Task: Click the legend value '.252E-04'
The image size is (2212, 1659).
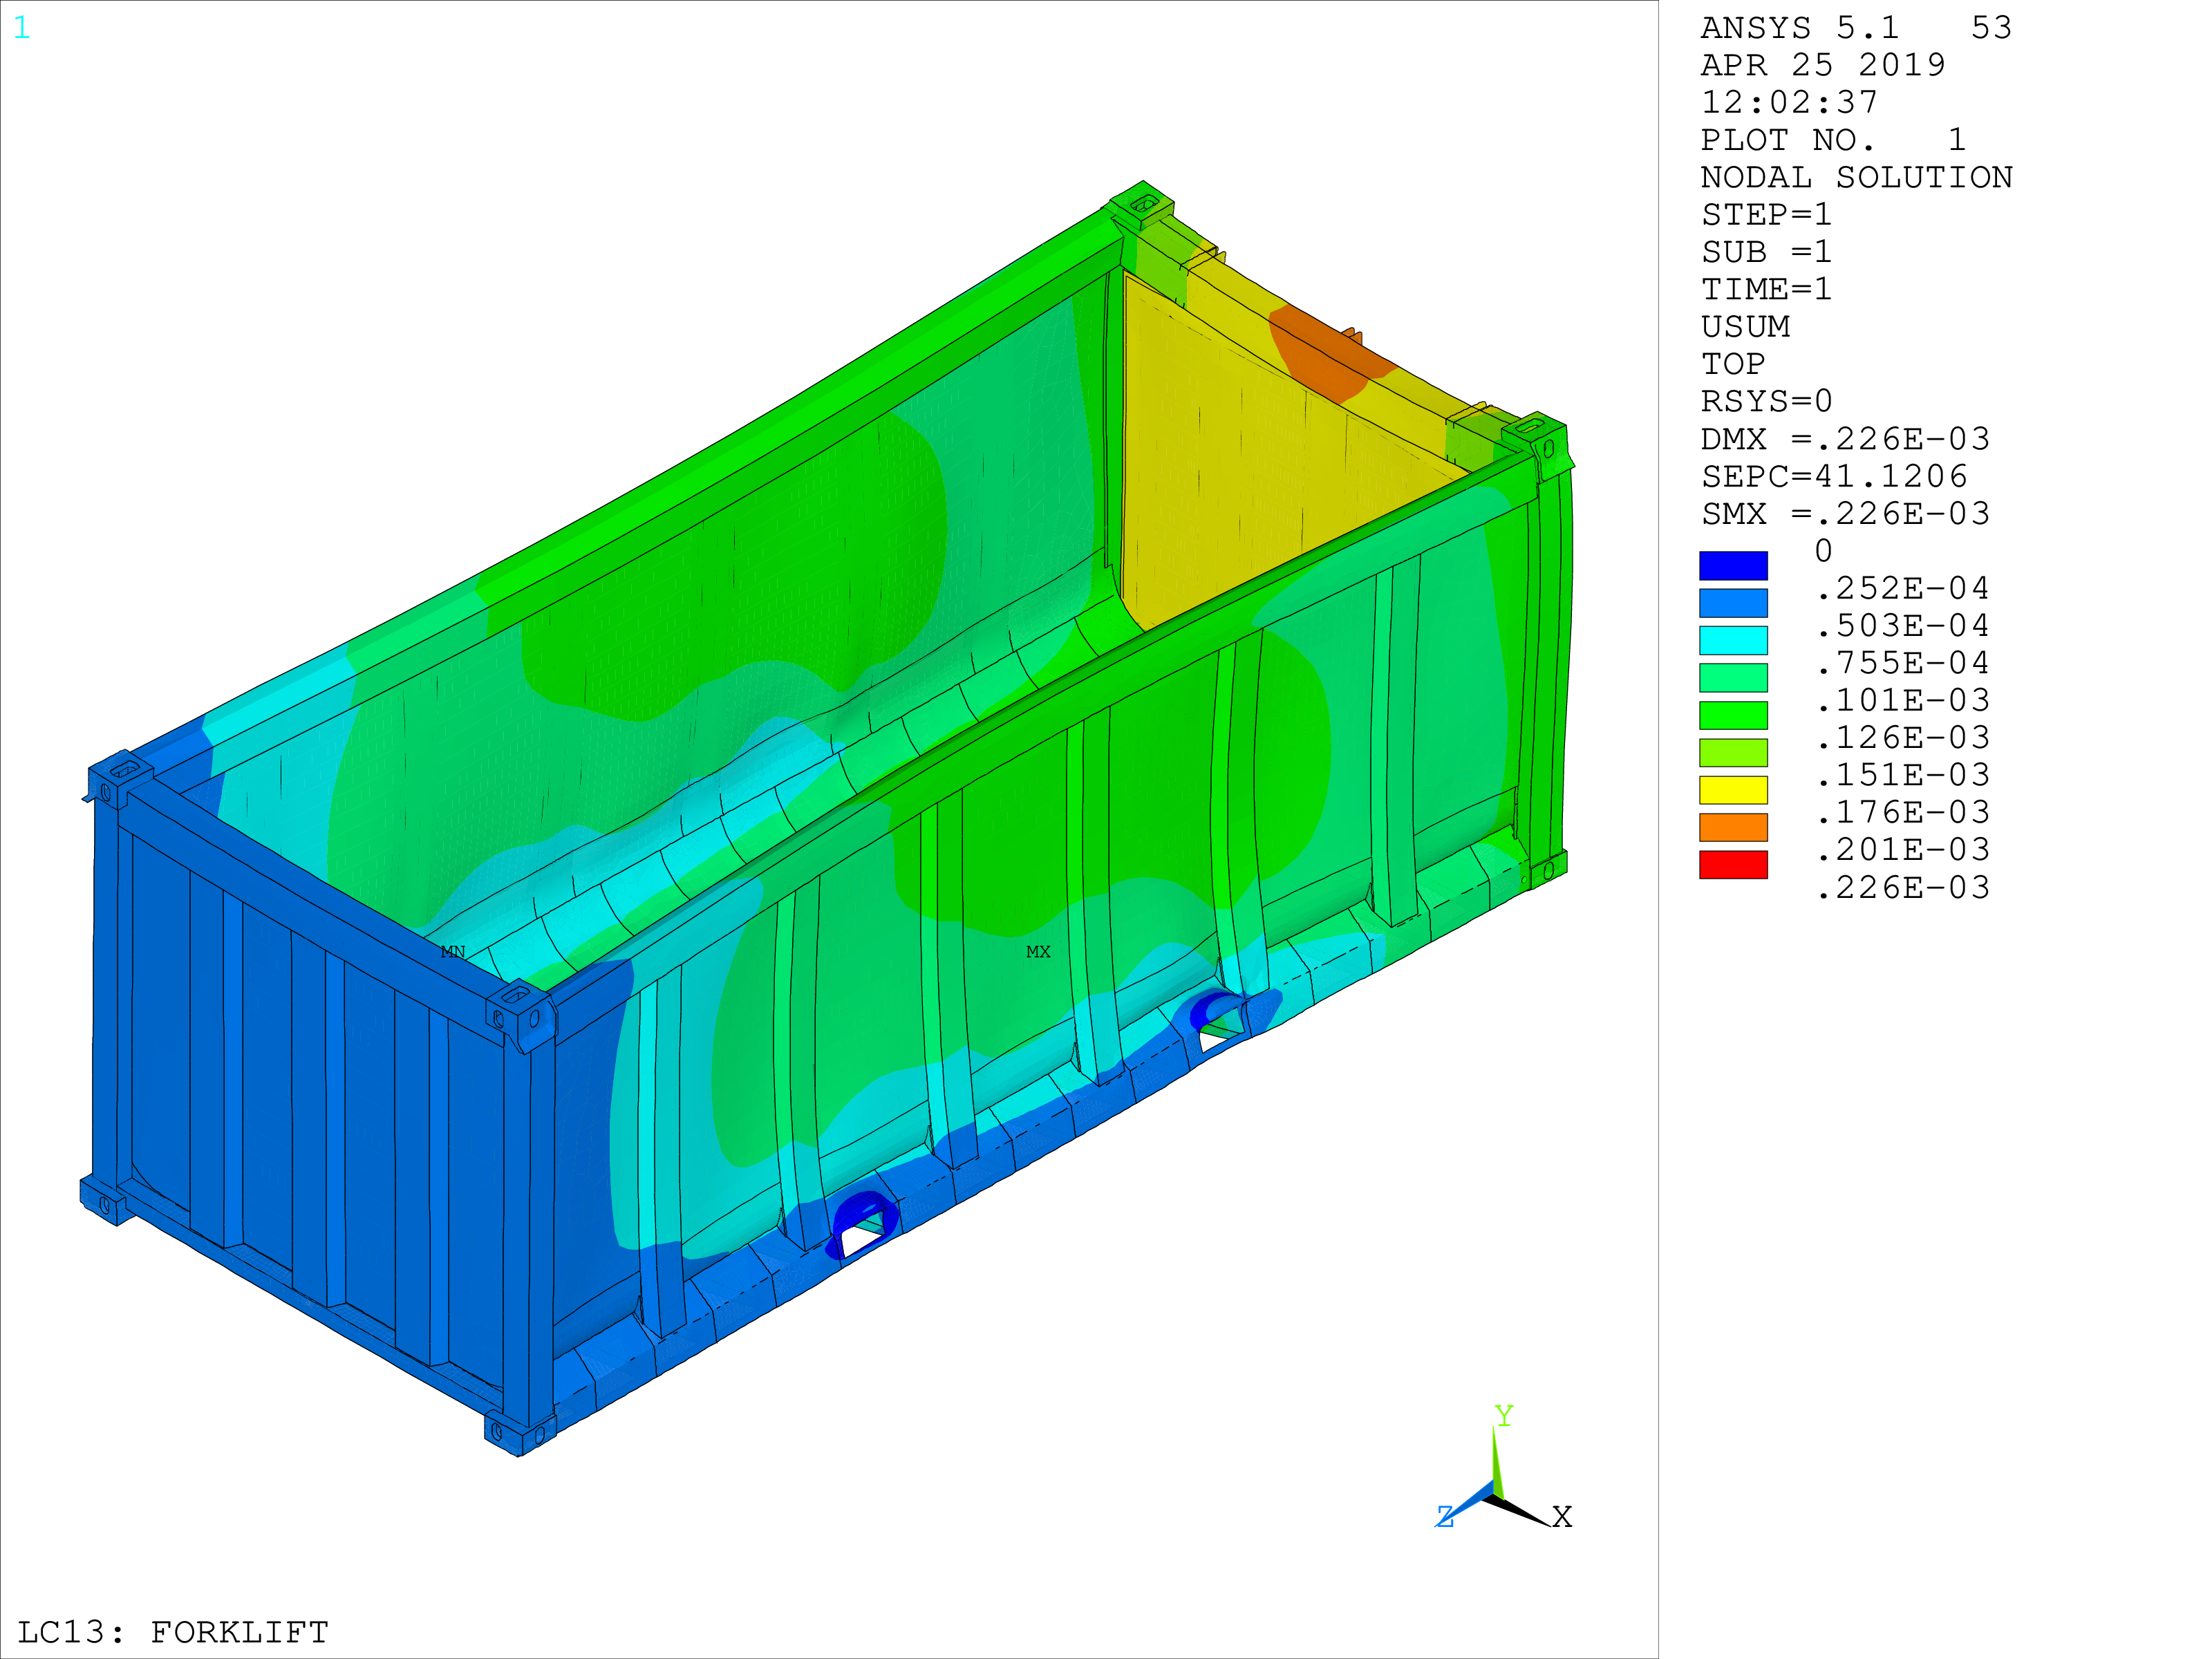Action: click(x=1903, y=588)
